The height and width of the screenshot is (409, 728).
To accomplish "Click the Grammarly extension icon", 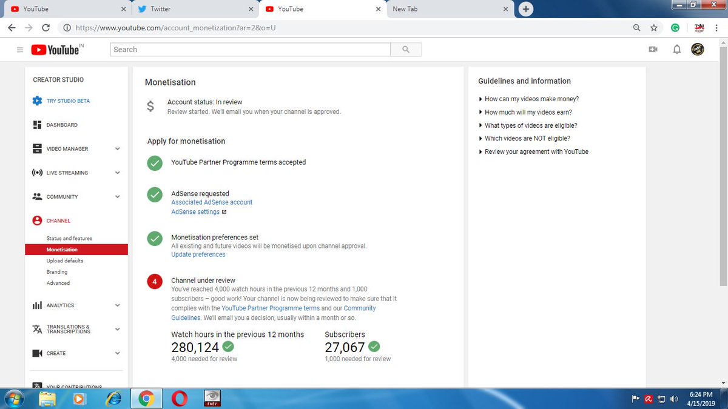I will click(x=675, y=28).
